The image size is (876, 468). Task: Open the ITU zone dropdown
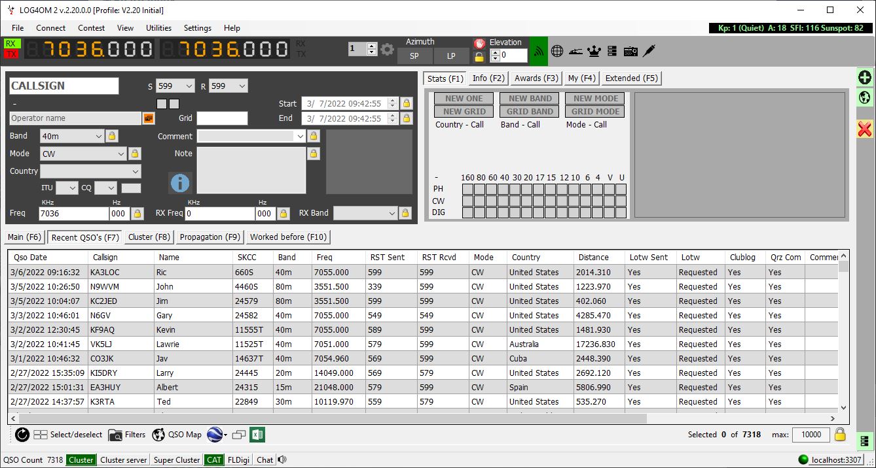(67, 188)
